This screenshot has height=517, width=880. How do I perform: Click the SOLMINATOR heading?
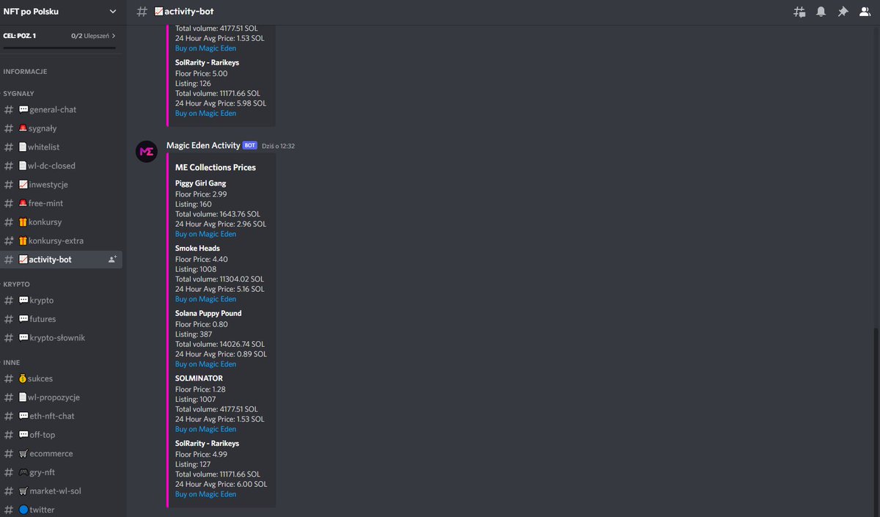tap(199, 378)
